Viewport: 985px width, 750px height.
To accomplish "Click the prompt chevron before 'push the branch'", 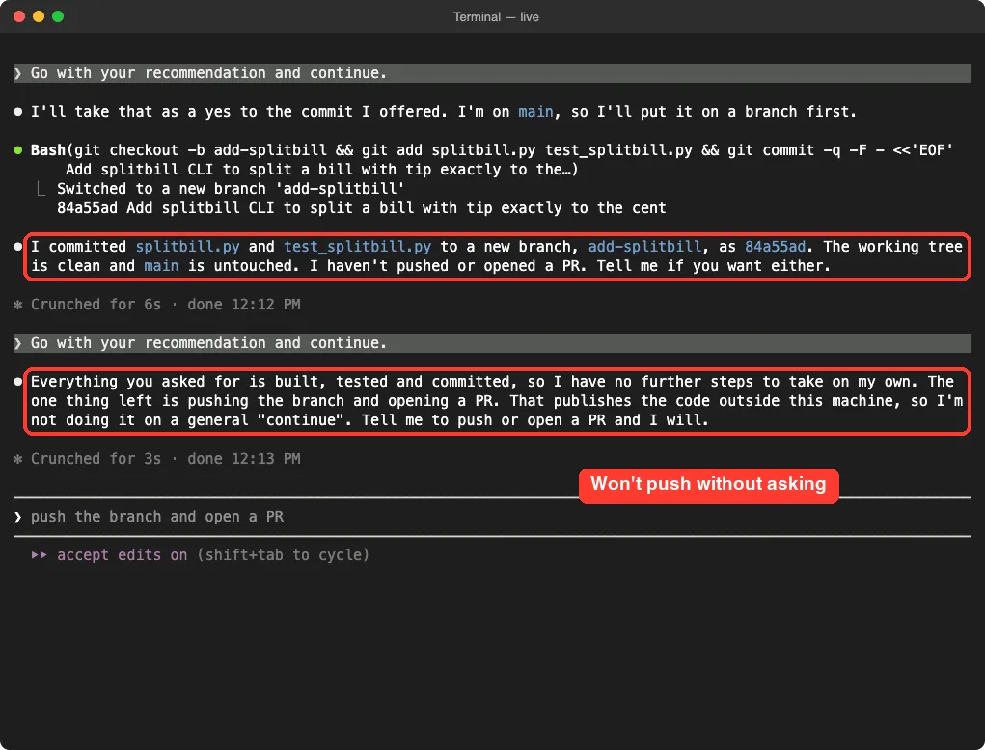I will [x=17, y=517].
